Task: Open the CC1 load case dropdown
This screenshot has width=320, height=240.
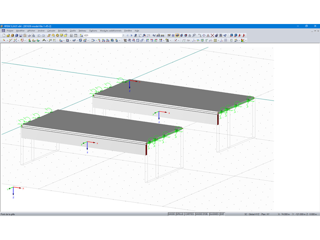Action: (123, 35)
